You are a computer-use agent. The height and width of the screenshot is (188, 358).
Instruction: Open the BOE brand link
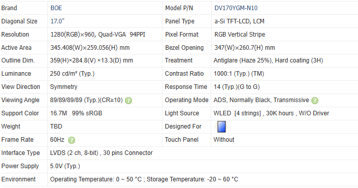coord(56,8)
